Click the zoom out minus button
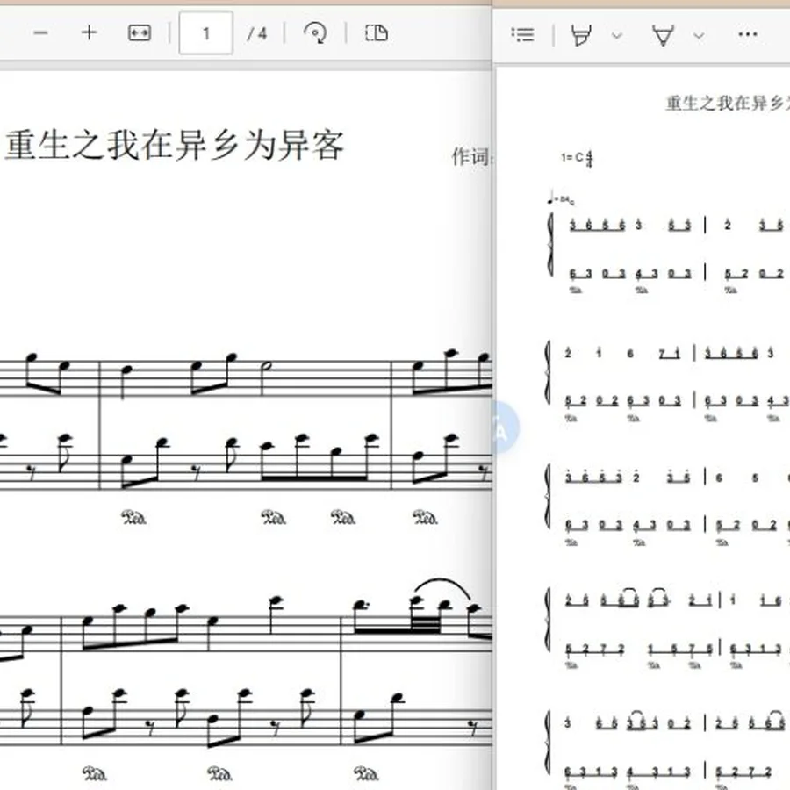The height and width of the screenshot is (790, 790). 40,33
